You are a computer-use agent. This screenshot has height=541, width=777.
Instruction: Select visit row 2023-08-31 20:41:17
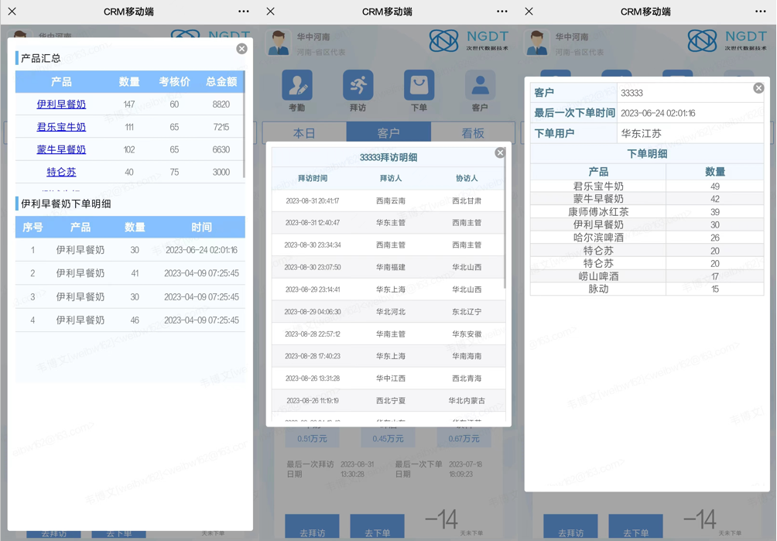click(x=388, y=200)
